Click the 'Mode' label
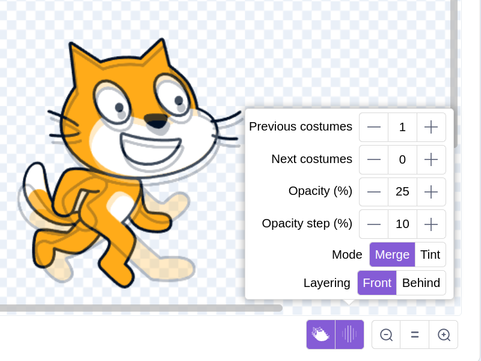The width and height of the screenshot is (481, 361). [x=347, y=255]
